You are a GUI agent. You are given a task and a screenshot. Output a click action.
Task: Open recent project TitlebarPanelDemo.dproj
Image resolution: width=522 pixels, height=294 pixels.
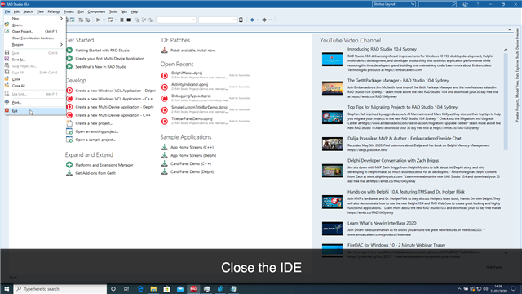(192, 118)
